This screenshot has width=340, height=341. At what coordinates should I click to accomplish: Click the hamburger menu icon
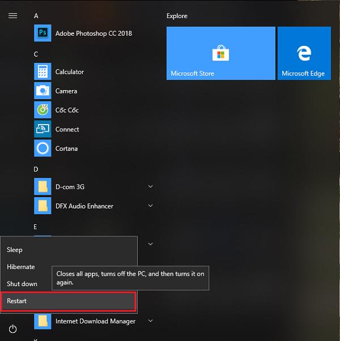[12, 16]
